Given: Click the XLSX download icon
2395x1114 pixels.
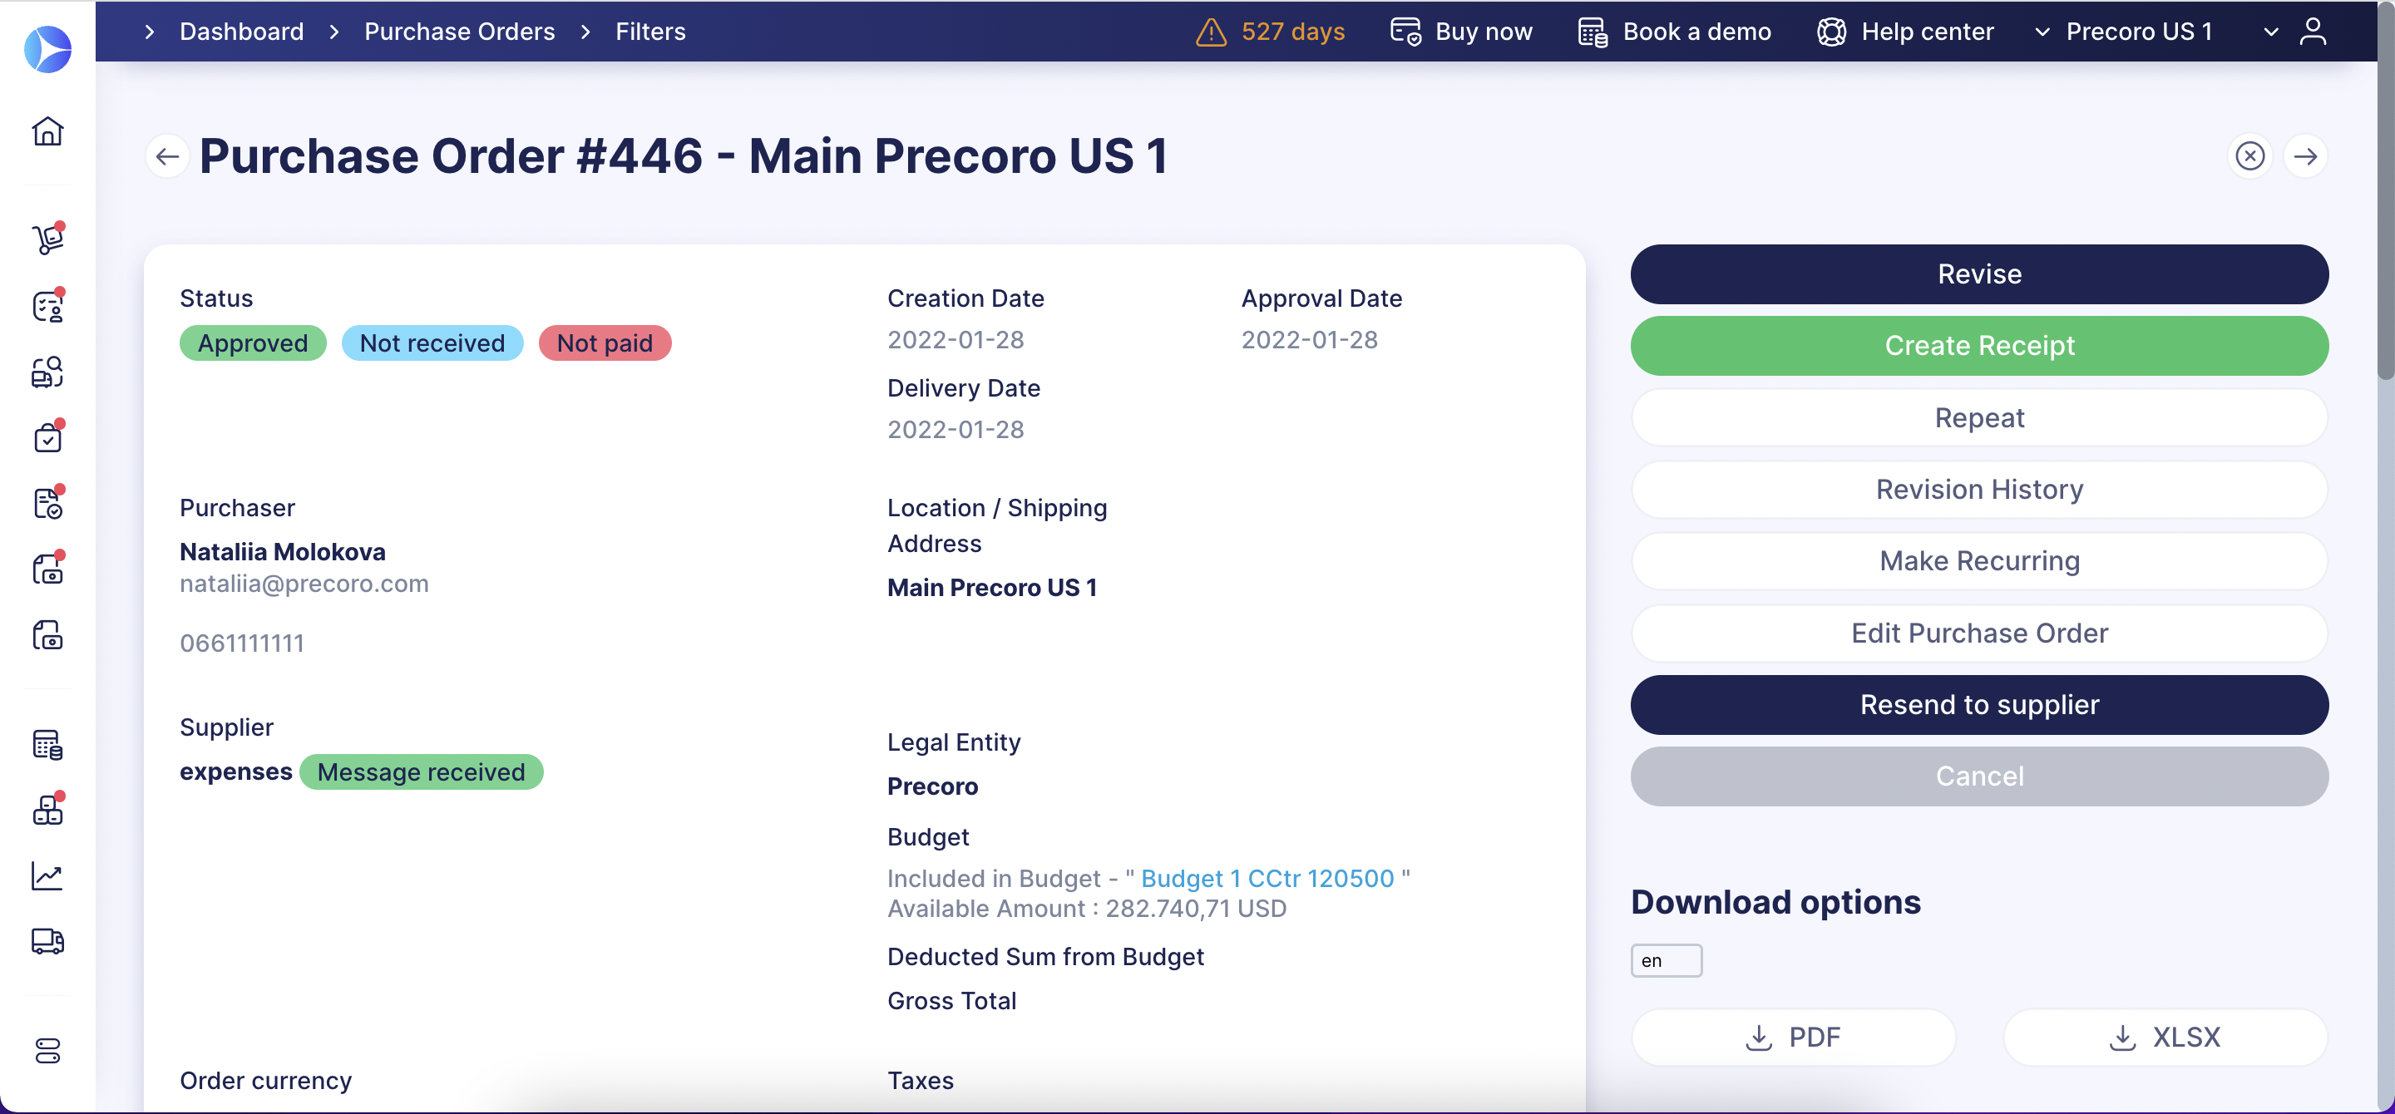Looking at the screenshot, I should [x=2122, y=1038].
